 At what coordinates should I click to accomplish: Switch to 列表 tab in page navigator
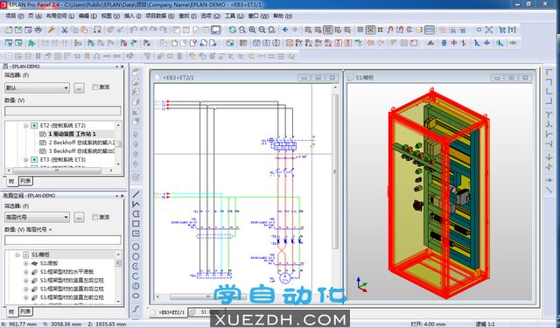coord(25,181)
